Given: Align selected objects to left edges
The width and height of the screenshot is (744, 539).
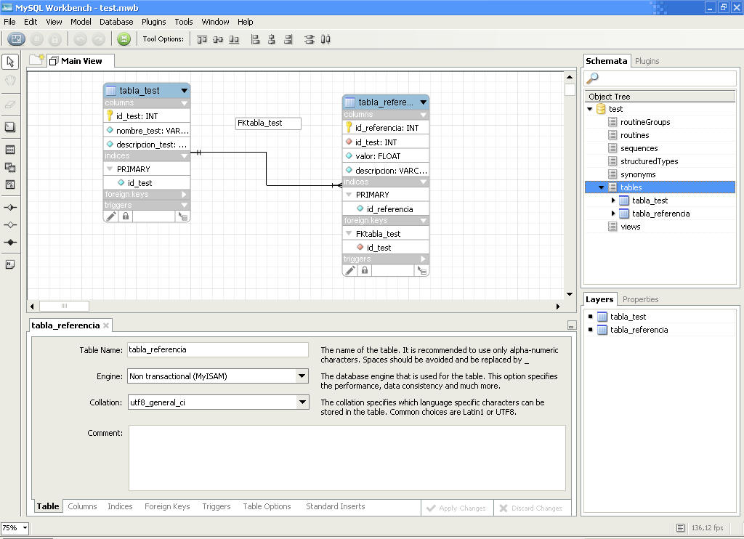Looking at the screenshot, I should coord(255,39).
